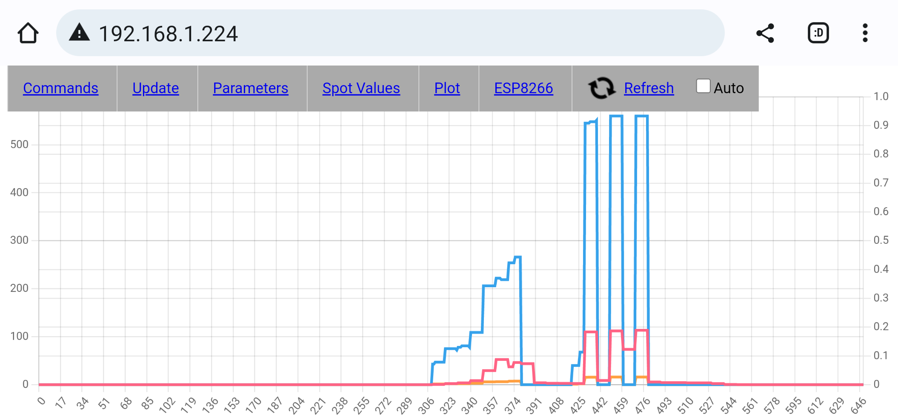Viewport: 898px width, 417px height.
Task: Focus the address bar showing 192.168.1.224
Action: 383,33
